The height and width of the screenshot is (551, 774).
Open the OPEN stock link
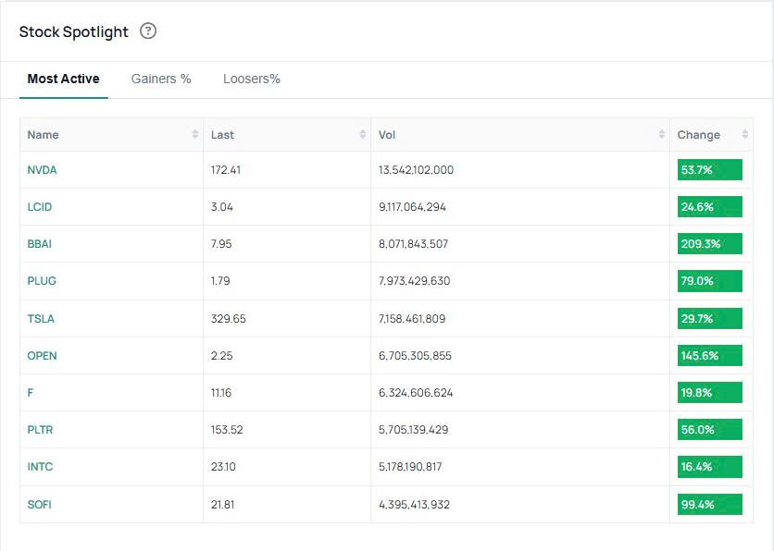pos(42,356)
